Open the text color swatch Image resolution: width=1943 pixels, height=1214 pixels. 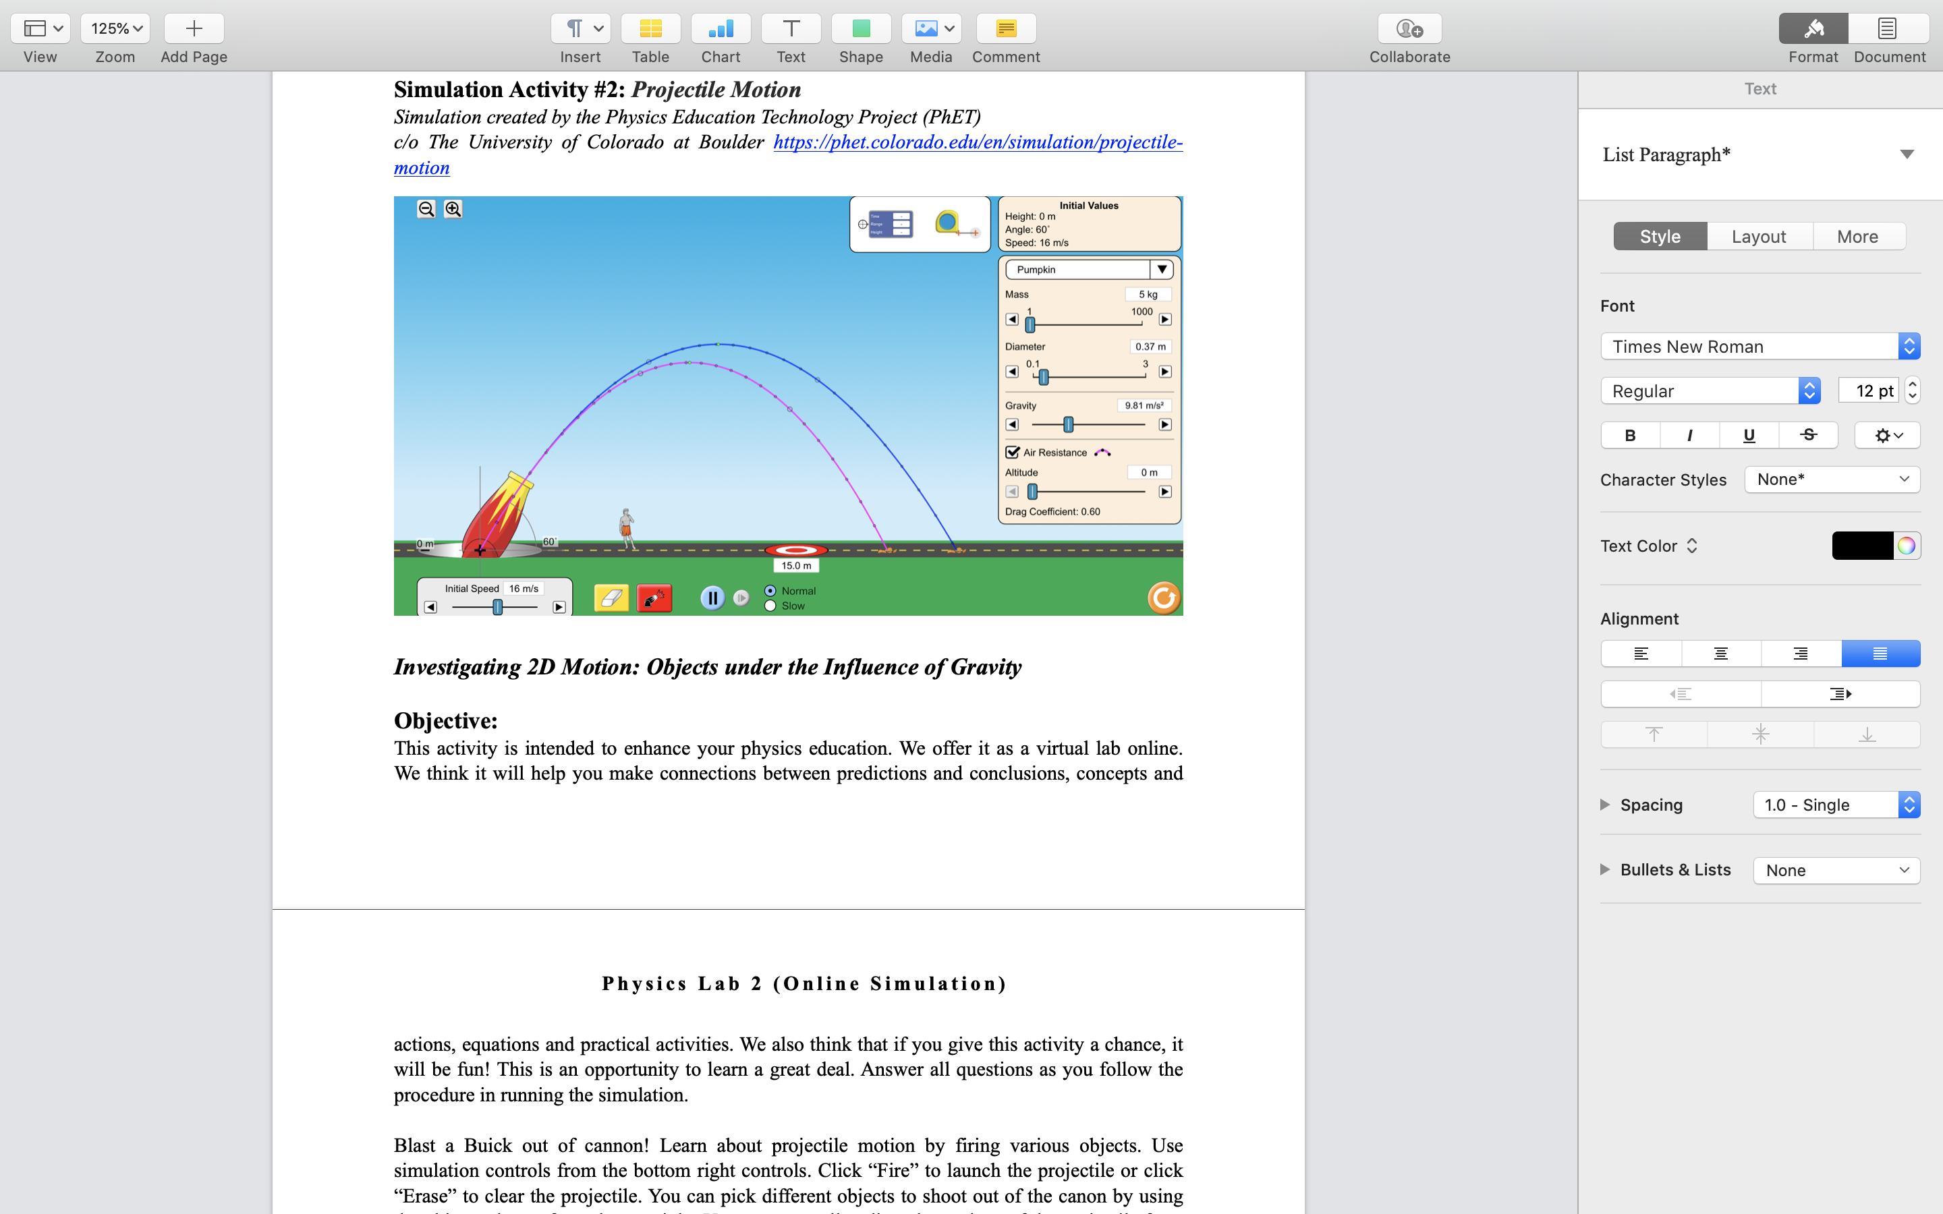pos(1864,545)
